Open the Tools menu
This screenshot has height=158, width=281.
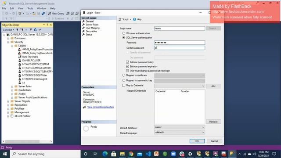(x=30, y=8)
